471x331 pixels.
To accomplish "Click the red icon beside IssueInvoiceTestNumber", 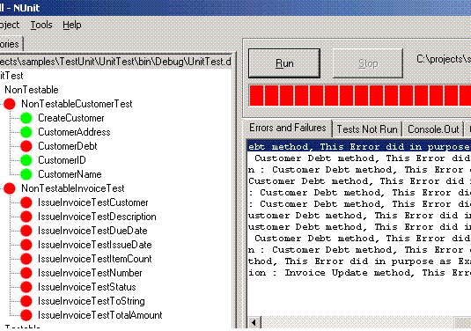I will [x=26, y=273].
